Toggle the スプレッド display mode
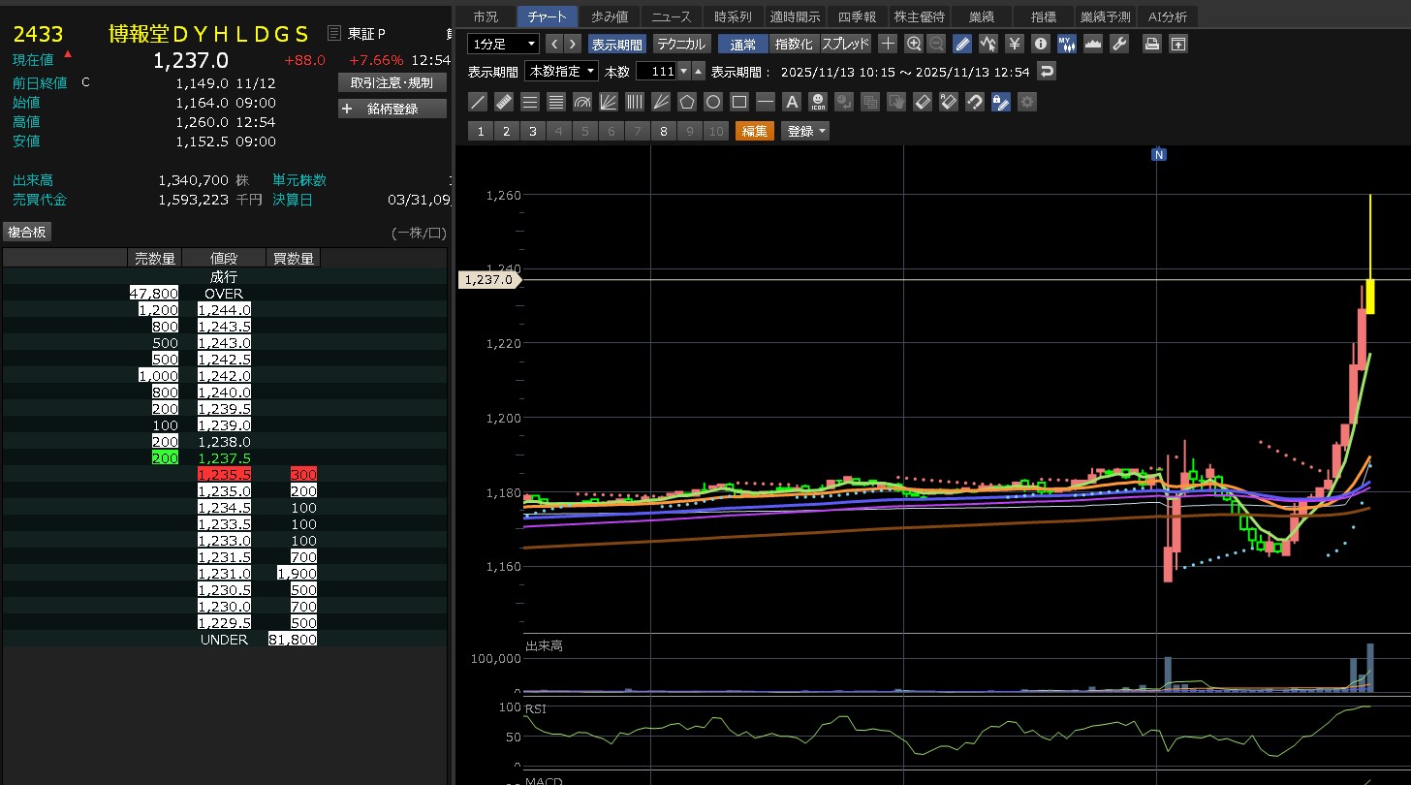 pos(845,44)
